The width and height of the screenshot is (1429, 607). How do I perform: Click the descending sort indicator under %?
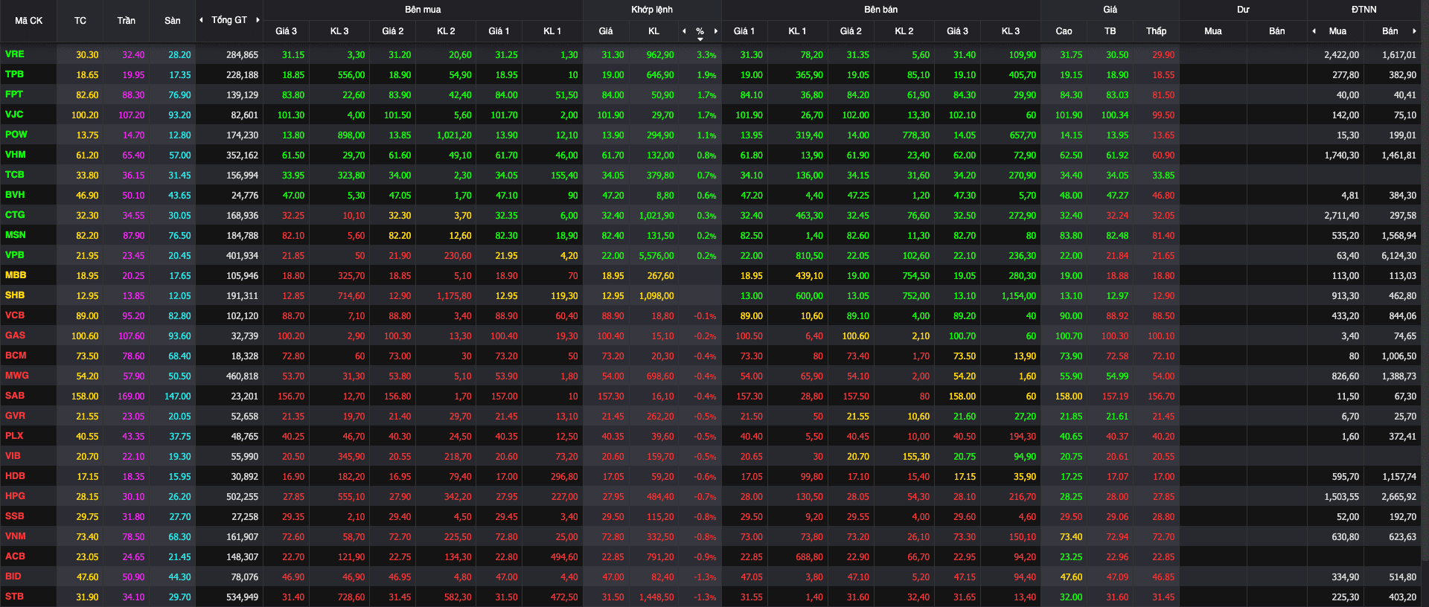(x=700, y=39)
